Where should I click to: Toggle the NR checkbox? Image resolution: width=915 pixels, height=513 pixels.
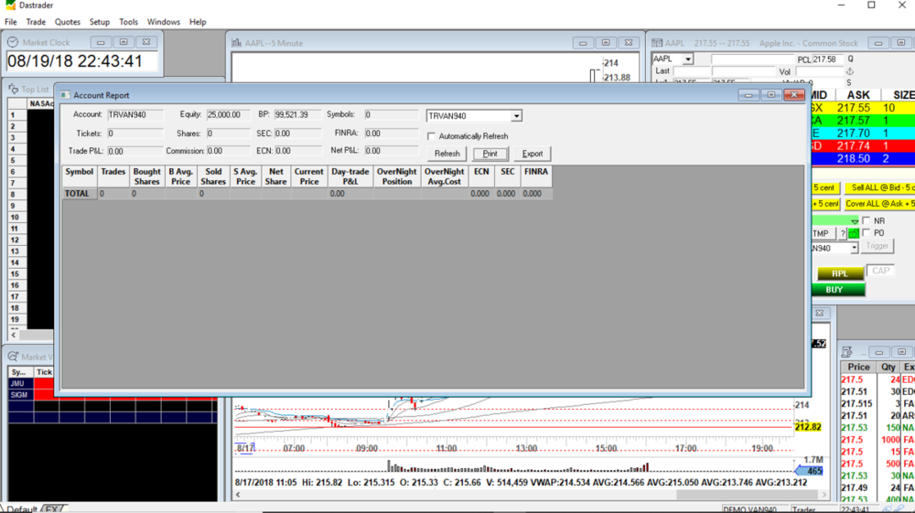tap(867, 221)
